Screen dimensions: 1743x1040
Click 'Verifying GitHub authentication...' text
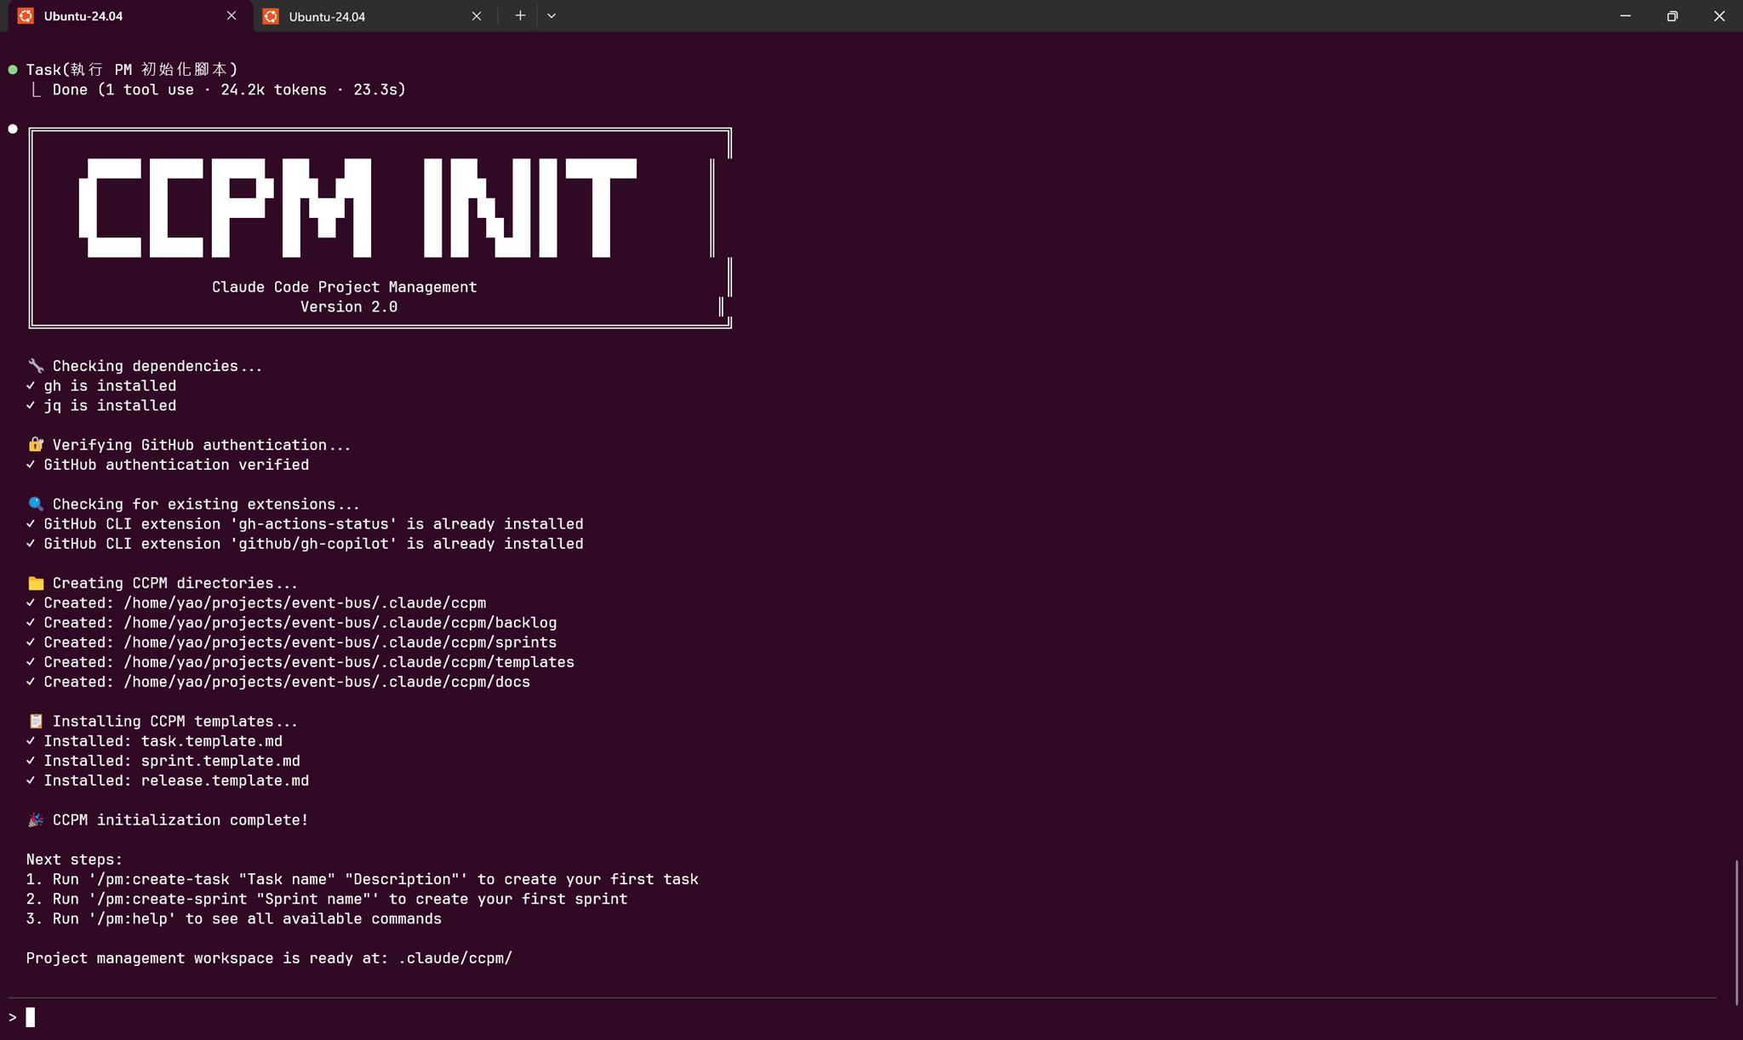[202, 445]
